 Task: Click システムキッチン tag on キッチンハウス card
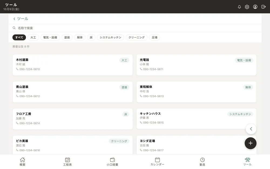pos(240,114)
